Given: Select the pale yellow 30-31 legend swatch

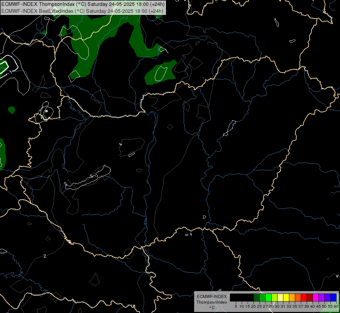Looking at the screenshot, I should click(x=280, y=297).
